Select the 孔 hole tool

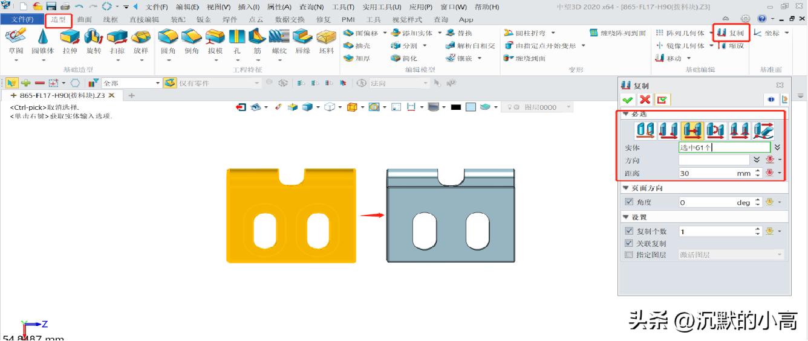point(236,41)
